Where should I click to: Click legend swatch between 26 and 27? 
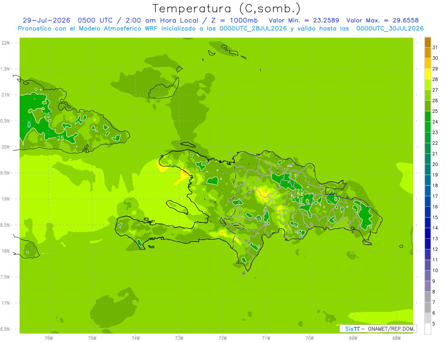(428, 95)
